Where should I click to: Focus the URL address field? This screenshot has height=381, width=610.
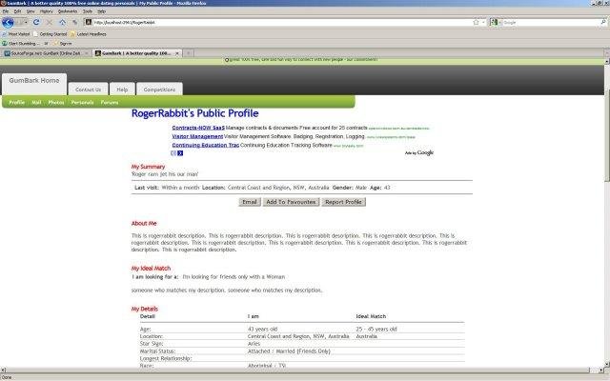point(280,22)
